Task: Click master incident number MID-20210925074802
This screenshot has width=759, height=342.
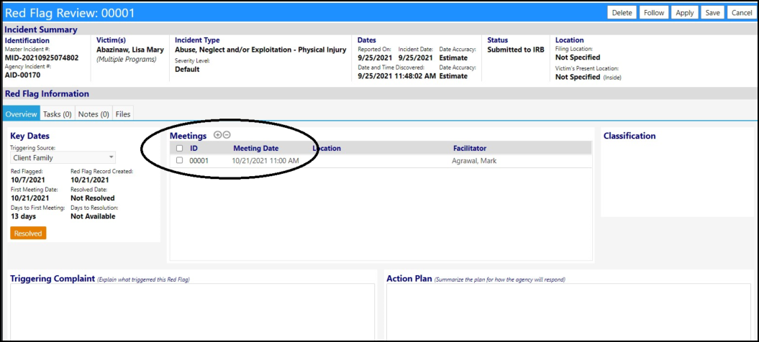Action: coord(42,58)
